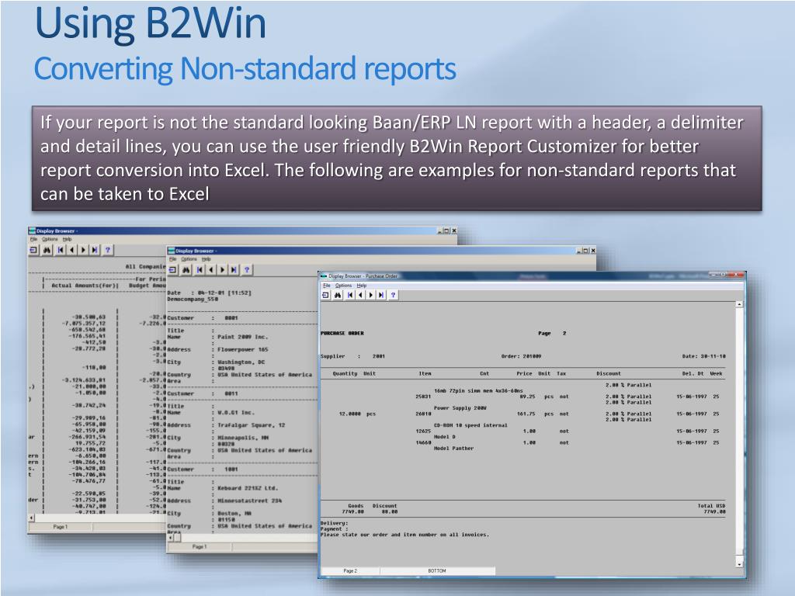
Task: Click 'Minneapolis, MN' city value
Action: tap(243, 438)
